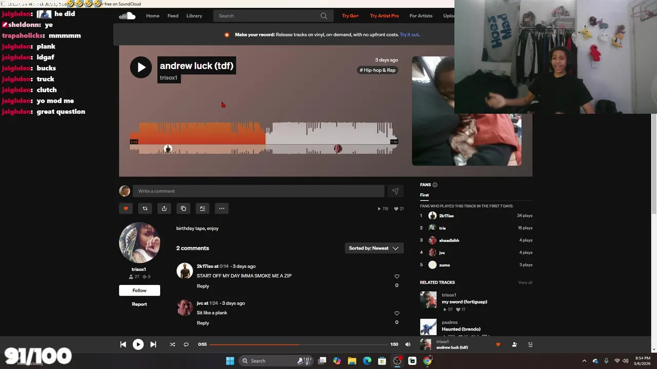Click the comment avatar marker at the waveform's left
Image resolution: width=657 pixels, height=369 pixels.
click(168, 149)
